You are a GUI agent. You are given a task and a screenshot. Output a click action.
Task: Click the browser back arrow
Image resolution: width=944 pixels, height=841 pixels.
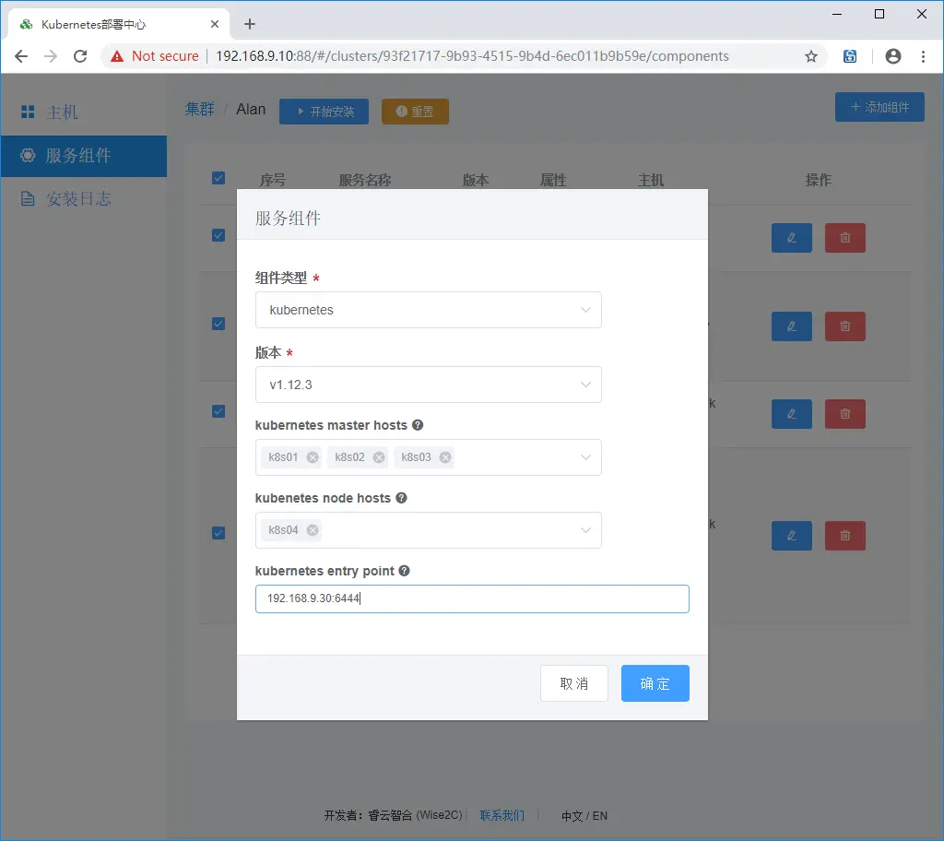21,56
